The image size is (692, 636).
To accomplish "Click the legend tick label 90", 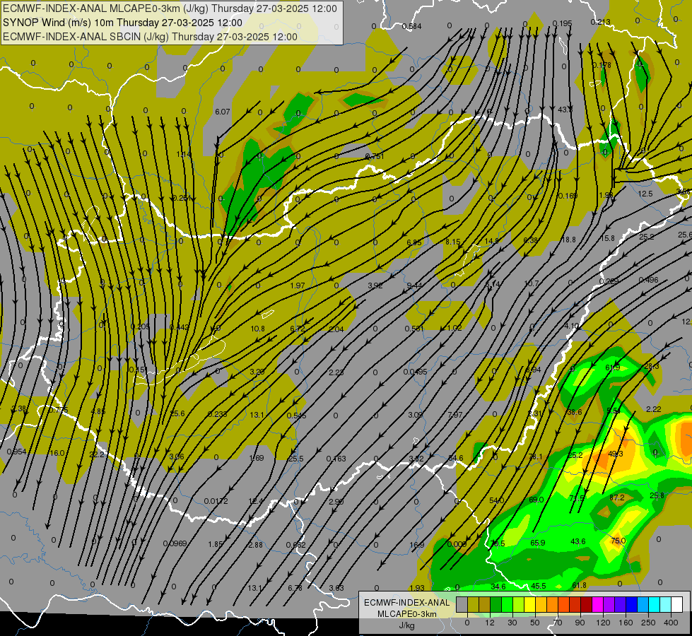I will pyautogui.click(x=580, y=623).
